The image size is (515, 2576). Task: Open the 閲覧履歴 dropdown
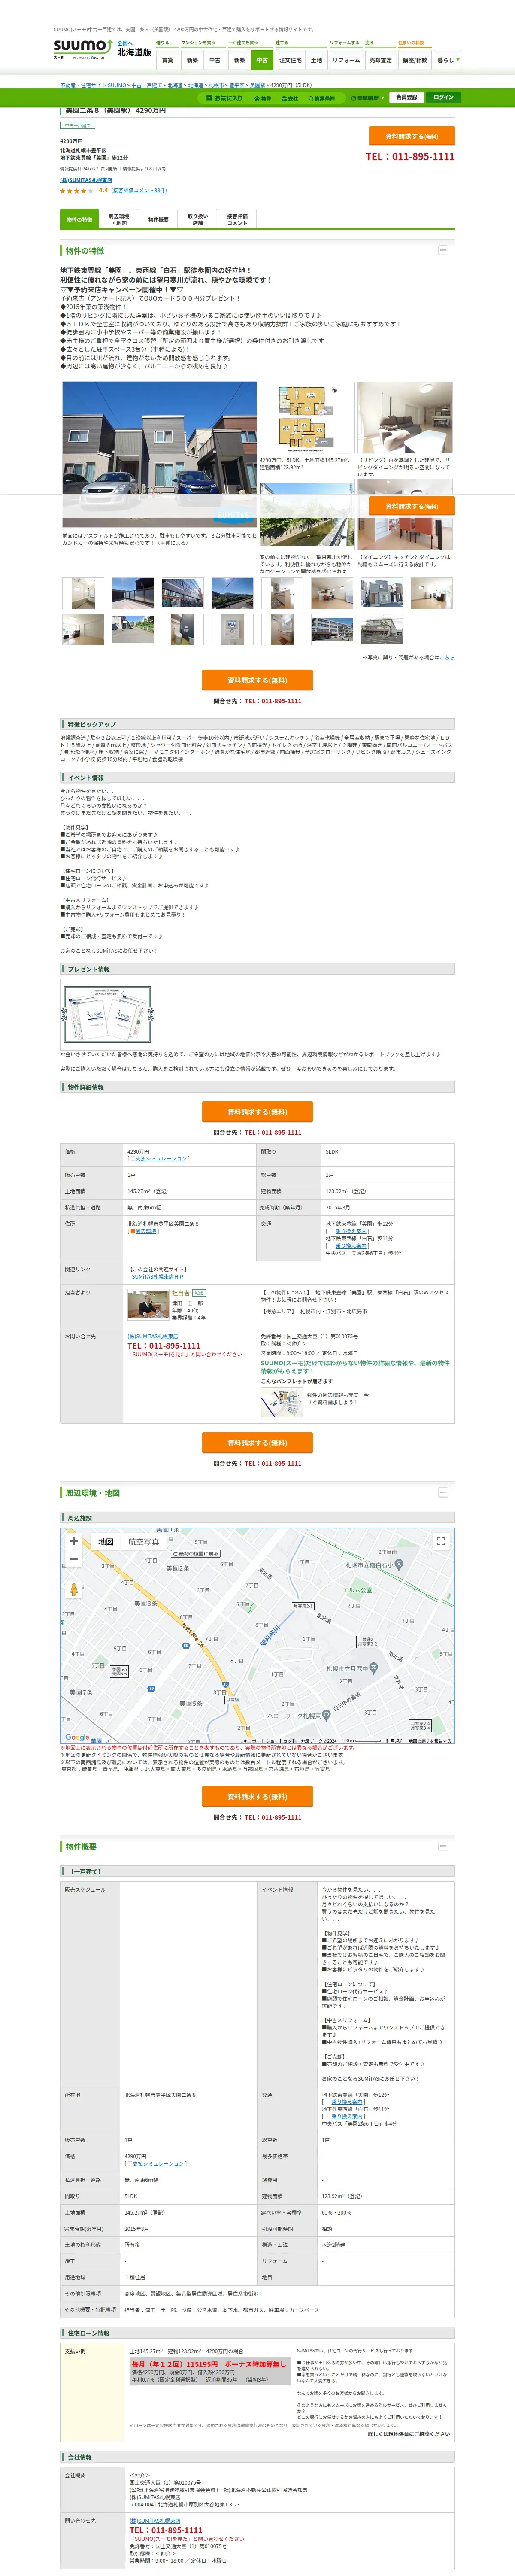coord(368,98)
